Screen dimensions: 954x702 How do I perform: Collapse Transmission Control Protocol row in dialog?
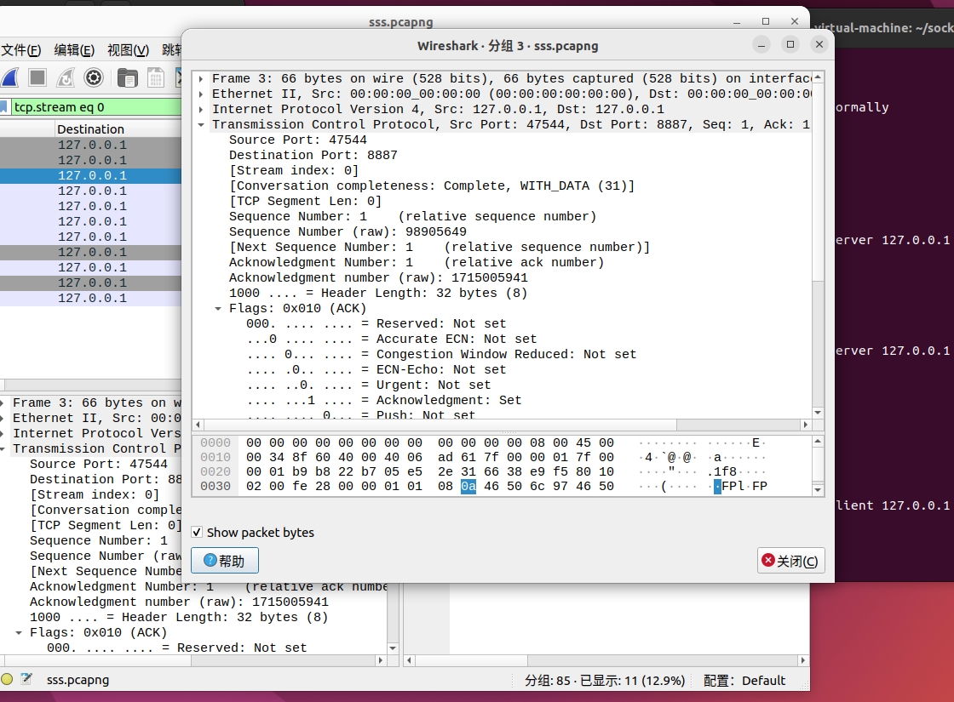pyautogui.click(x=201, y=124)
